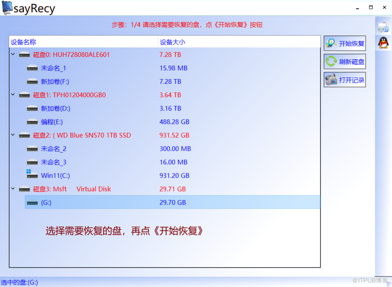This screenshot has width=392, height=287.
Task: Click the drive icon beside 未命名_1
Action: pos(33,68)
